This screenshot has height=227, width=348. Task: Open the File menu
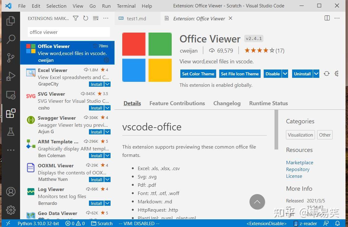(22, 6)
